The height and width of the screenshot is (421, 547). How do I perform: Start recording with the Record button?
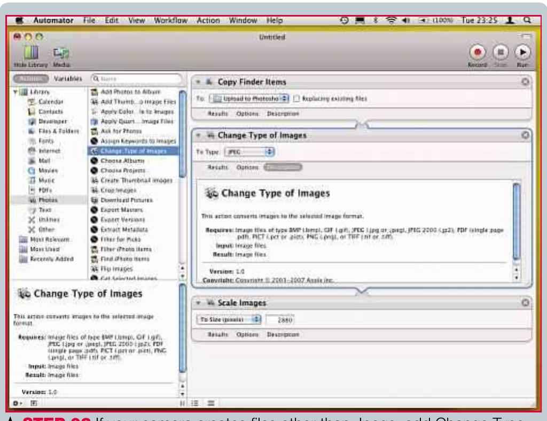click(478, 52)
